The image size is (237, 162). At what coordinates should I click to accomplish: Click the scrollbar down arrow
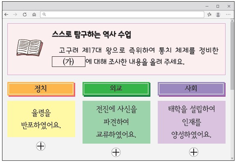[232, 158]
